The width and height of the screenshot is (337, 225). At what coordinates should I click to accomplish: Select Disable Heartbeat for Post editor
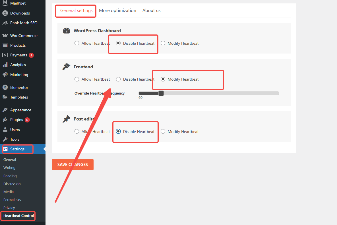(118, 131)
